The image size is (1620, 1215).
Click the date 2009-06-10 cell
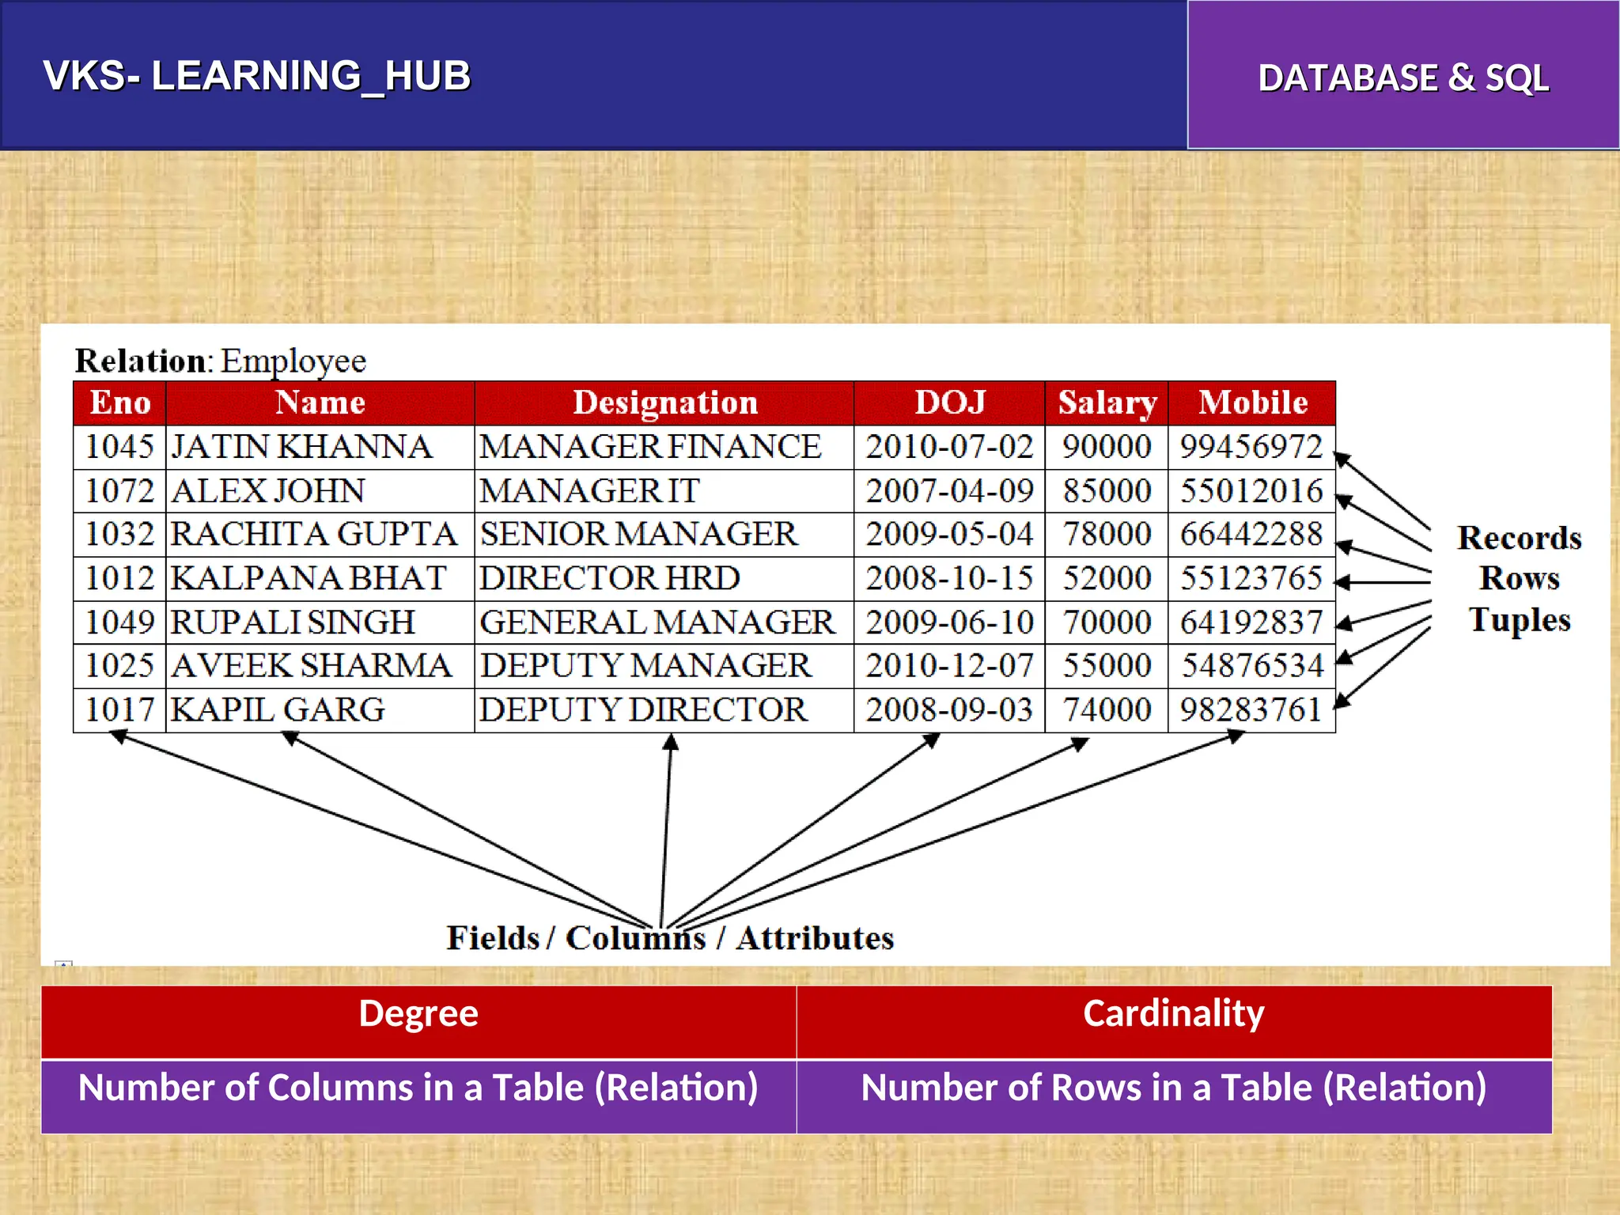[949, 623]
